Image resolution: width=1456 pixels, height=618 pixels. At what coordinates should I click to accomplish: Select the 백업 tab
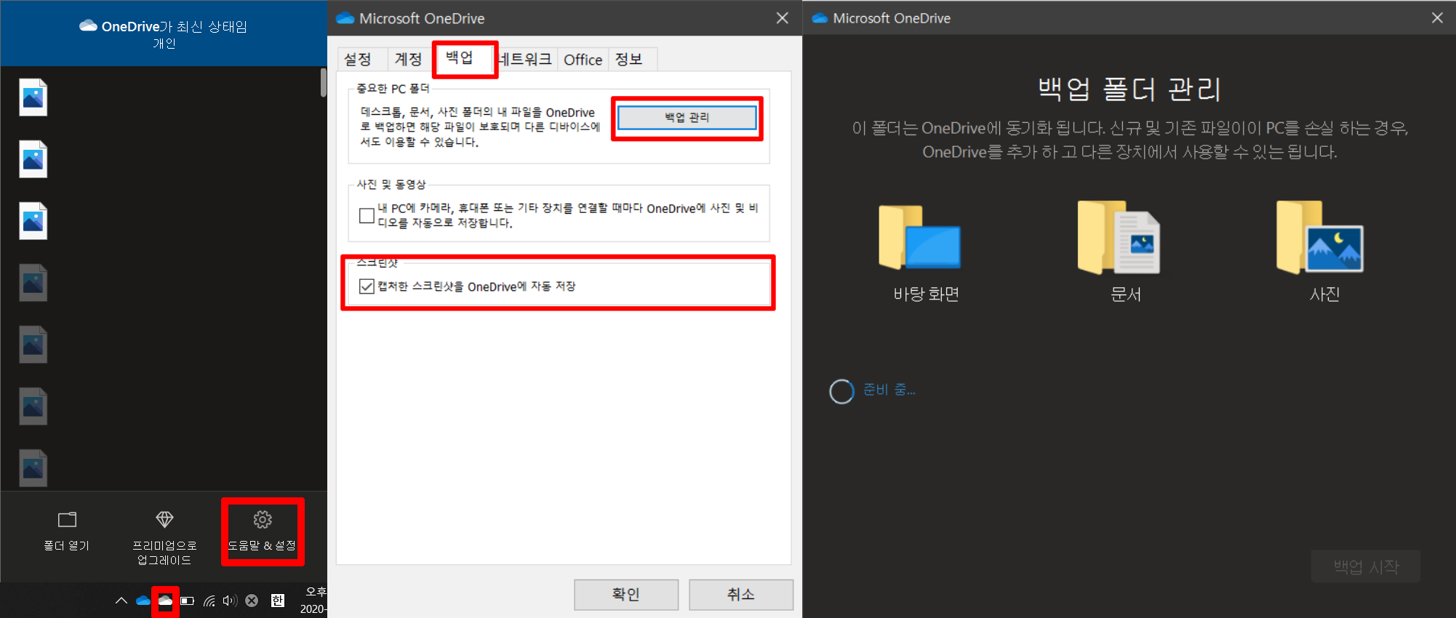click(x=460, y=57)
